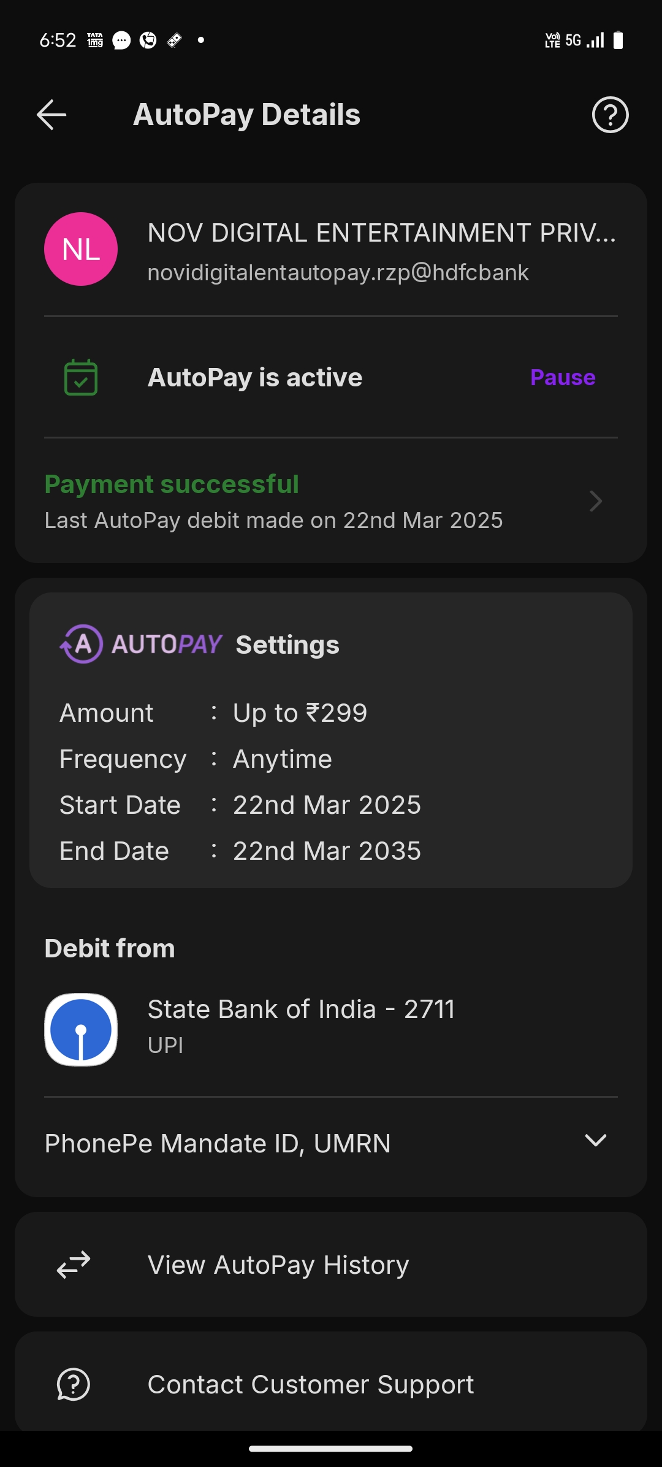Pause the active AutoPay
Screen dimensions: 662x1467
[x=562, y=377]
